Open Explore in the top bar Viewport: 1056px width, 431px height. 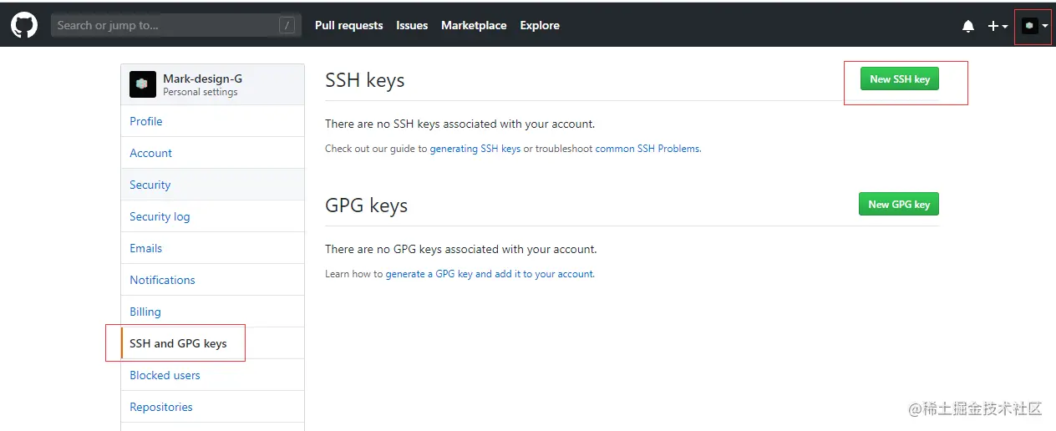click(540, 26)
